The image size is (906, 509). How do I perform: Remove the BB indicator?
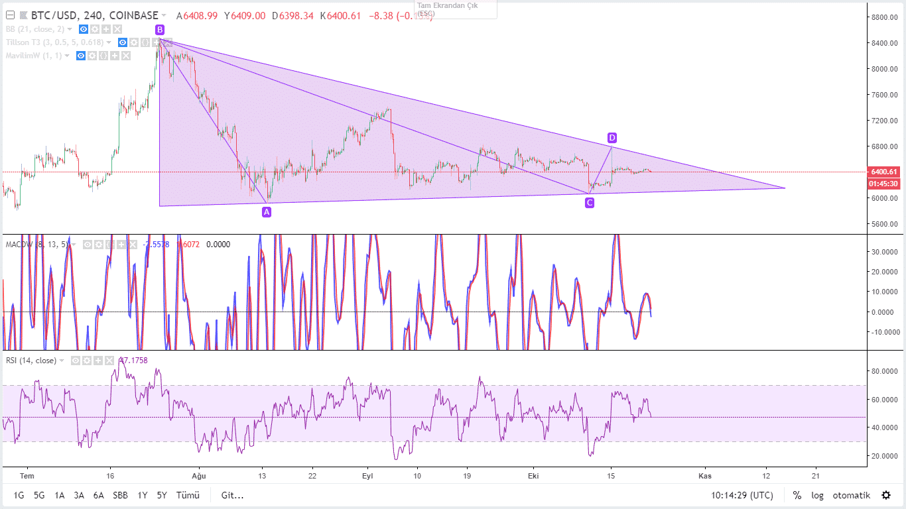(x=117, y=29)
